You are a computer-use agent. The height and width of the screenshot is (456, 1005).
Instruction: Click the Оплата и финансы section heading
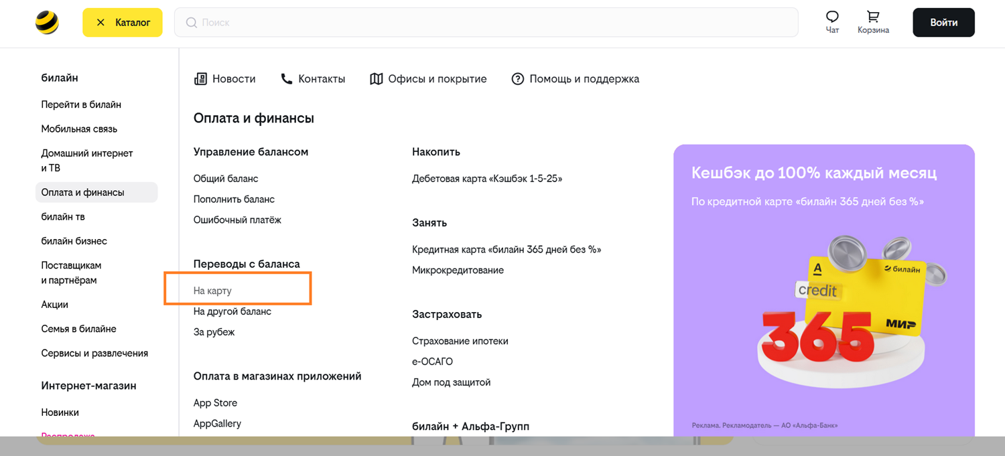(x=254, y=119)
